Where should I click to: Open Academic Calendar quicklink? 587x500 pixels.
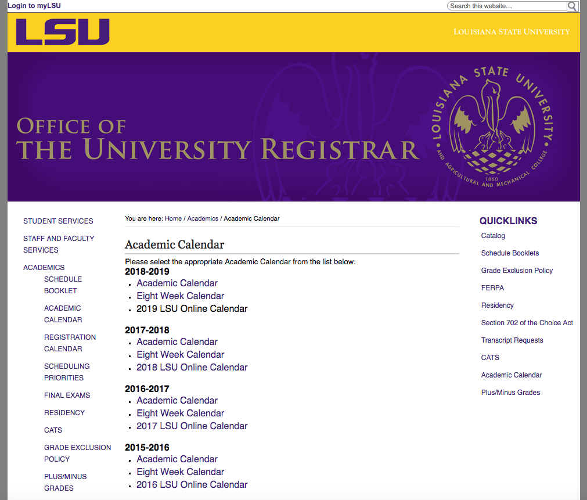pyautogui.click(x=512, y=375)
